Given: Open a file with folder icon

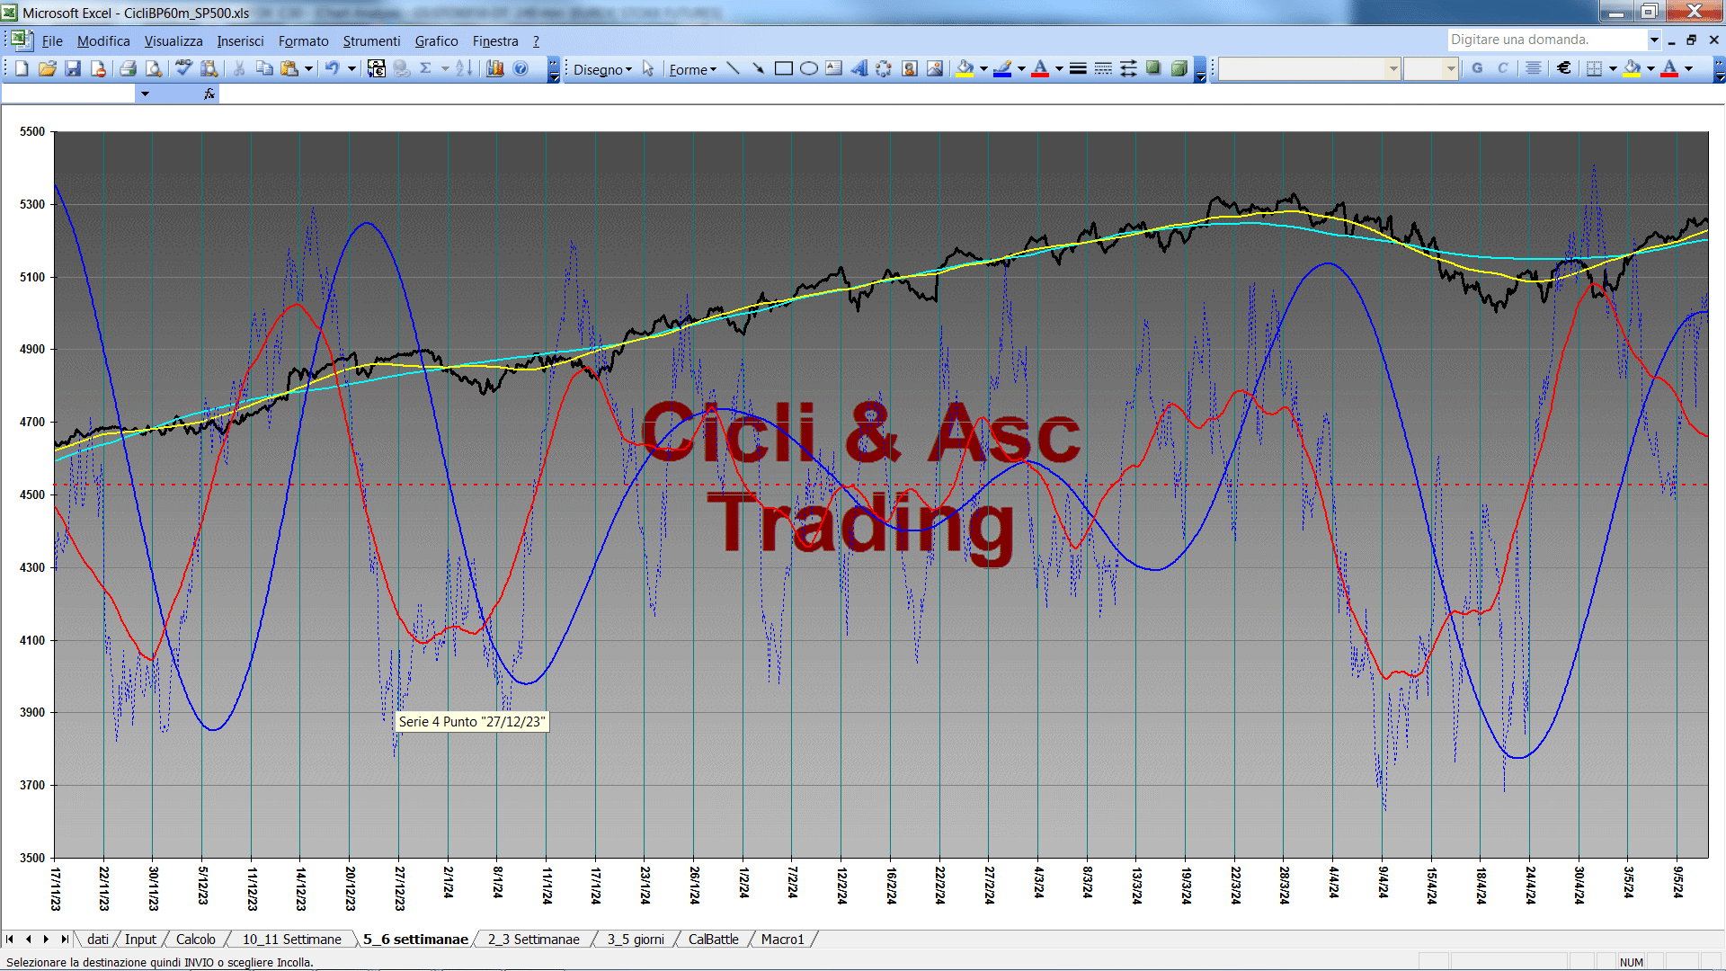Looking at the screenshot, I should [48, 68].
